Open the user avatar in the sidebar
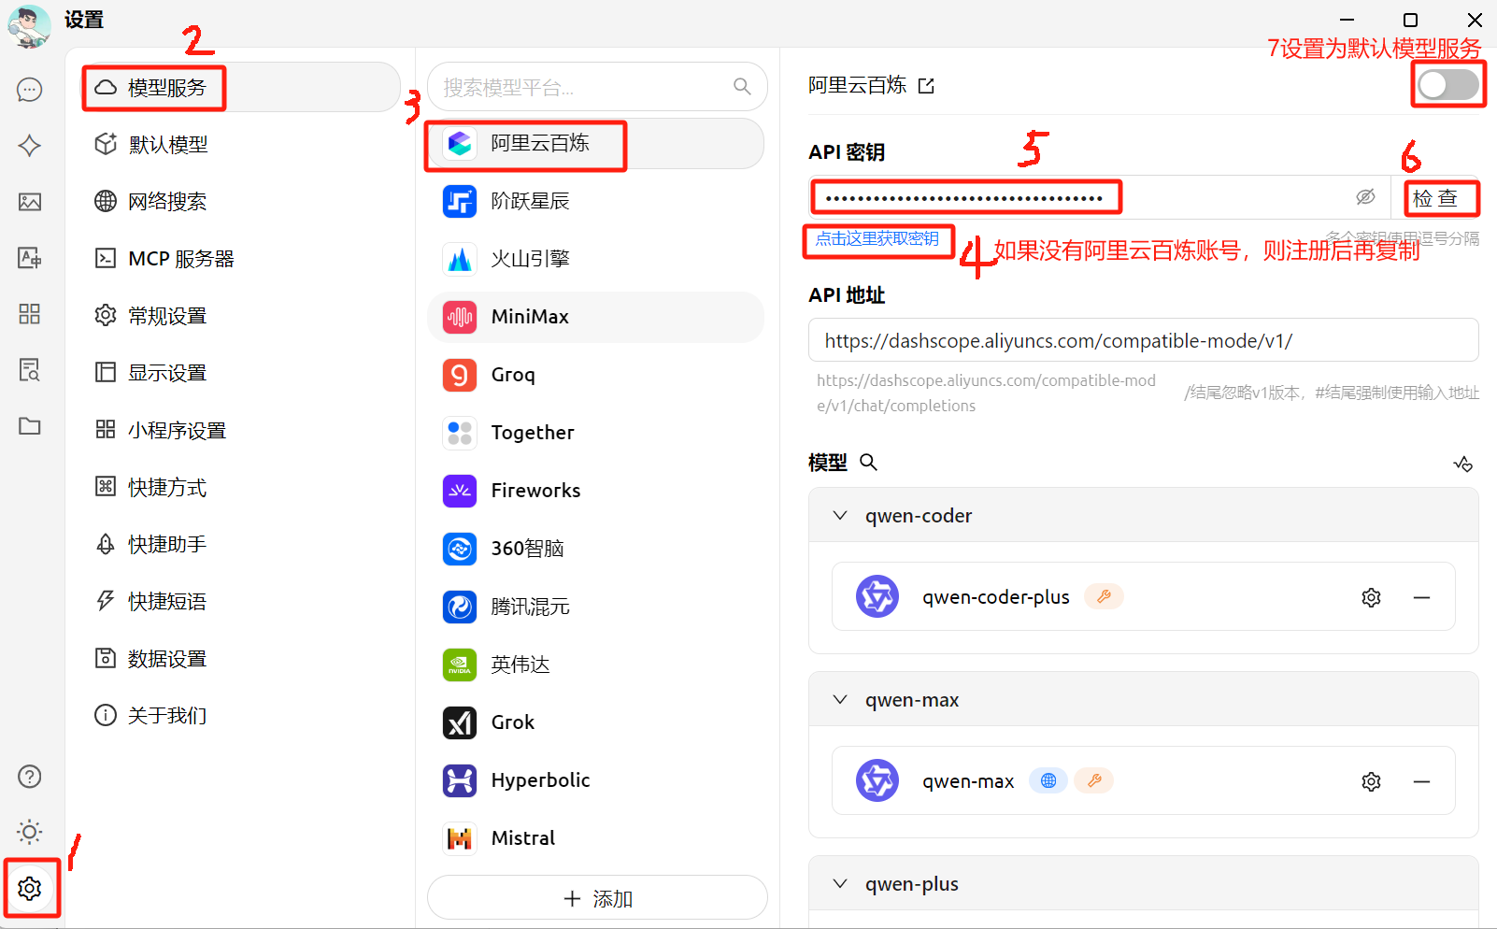1497x929 pixels. point(29,25)
